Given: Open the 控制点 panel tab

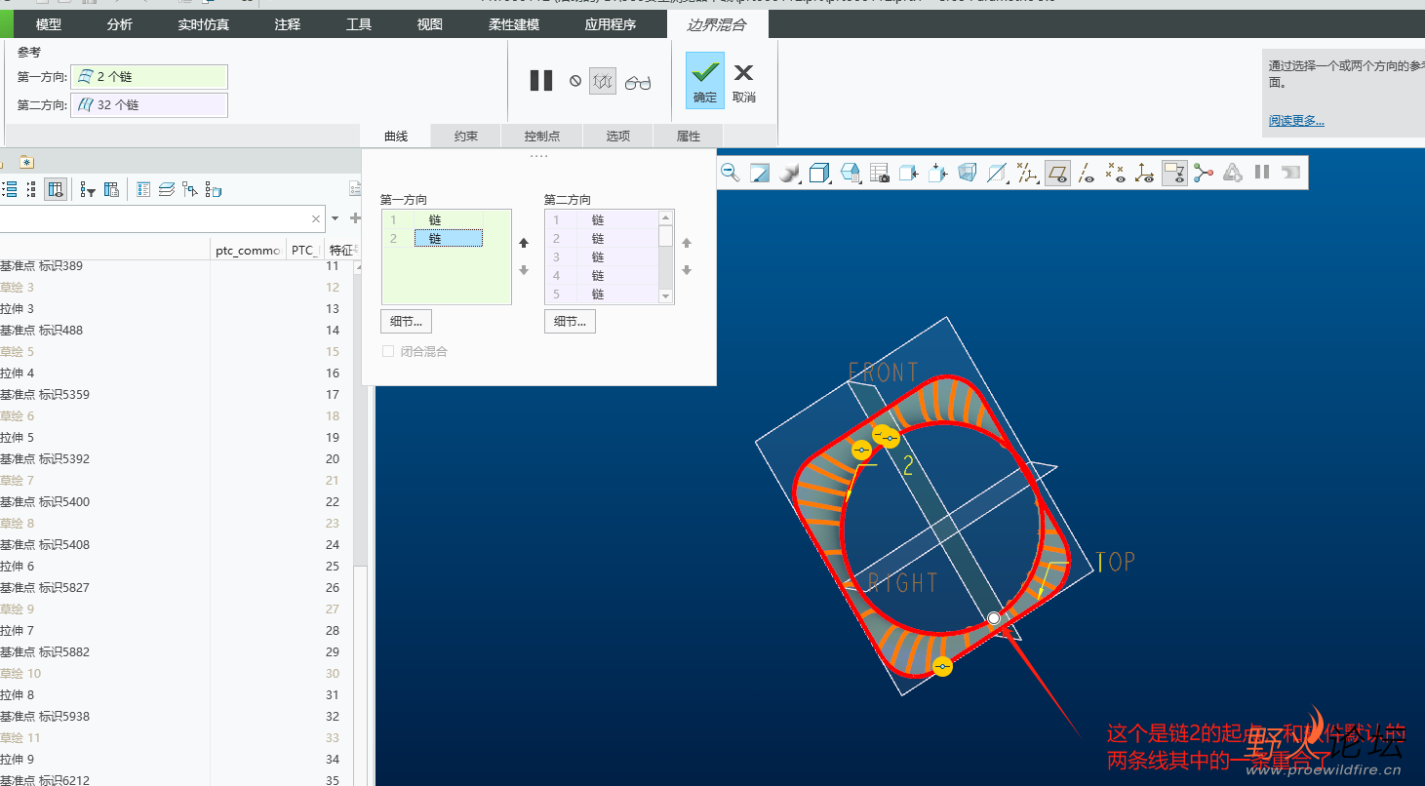Looking at the screenshot, I should click(x=542, y=137).
